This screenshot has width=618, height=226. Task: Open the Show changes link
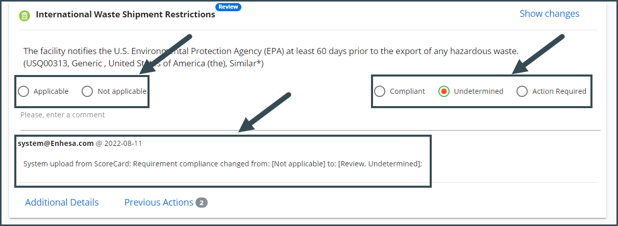click(550, 14)
